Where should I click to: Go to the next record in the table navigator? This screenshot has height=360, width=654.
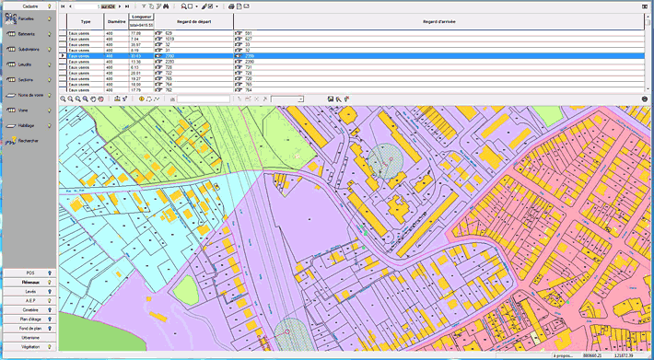click(x=120, y=6)
